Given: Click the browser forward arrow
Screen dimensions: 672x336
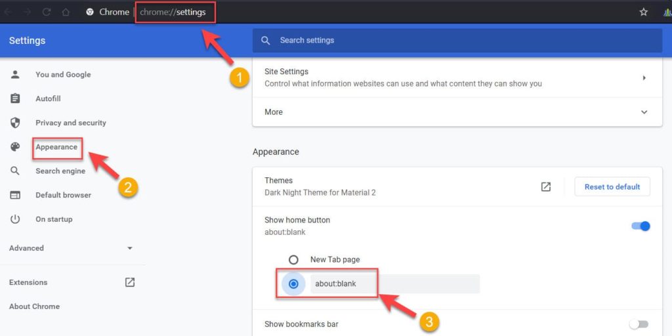Looking at the screenshot, I should [27, 12].
